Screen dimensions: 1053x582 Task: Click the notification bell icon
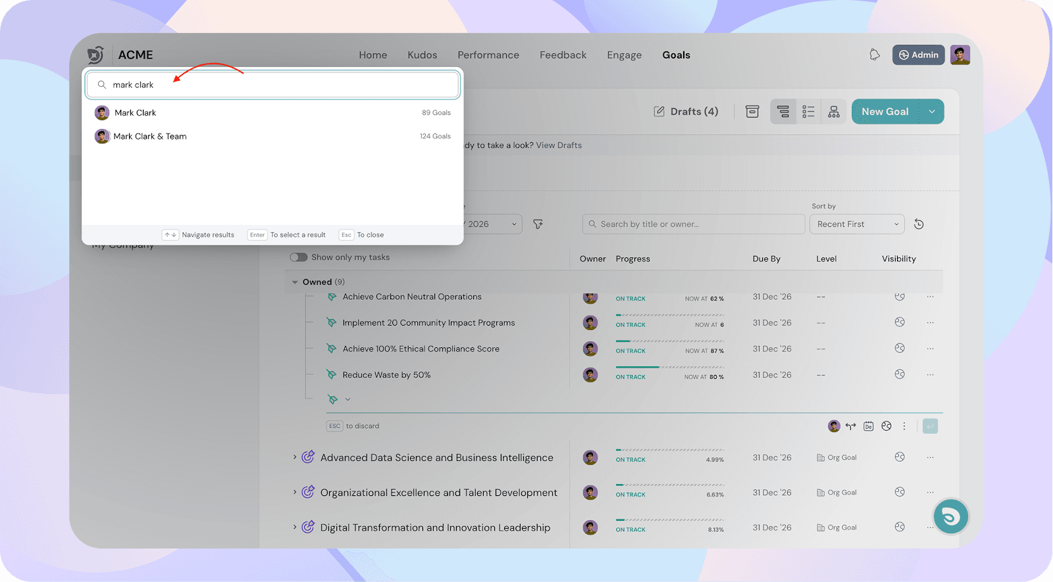click(874, 55)
